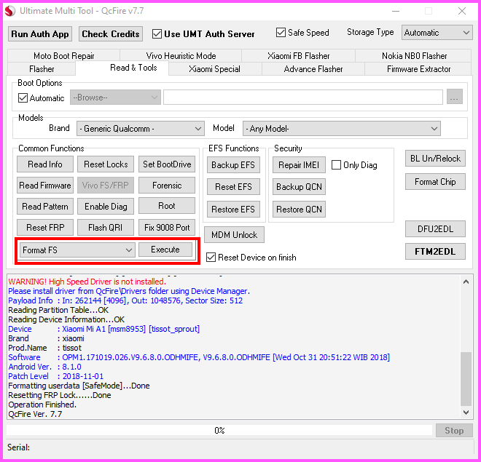Click the Xiaomi Mi A1 device log line
481x462 pixels.
click(103, 329)
